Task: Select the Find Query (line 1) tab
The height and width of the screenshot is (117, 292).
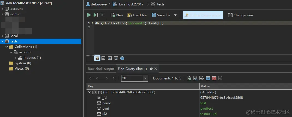Action: point(132,69)
